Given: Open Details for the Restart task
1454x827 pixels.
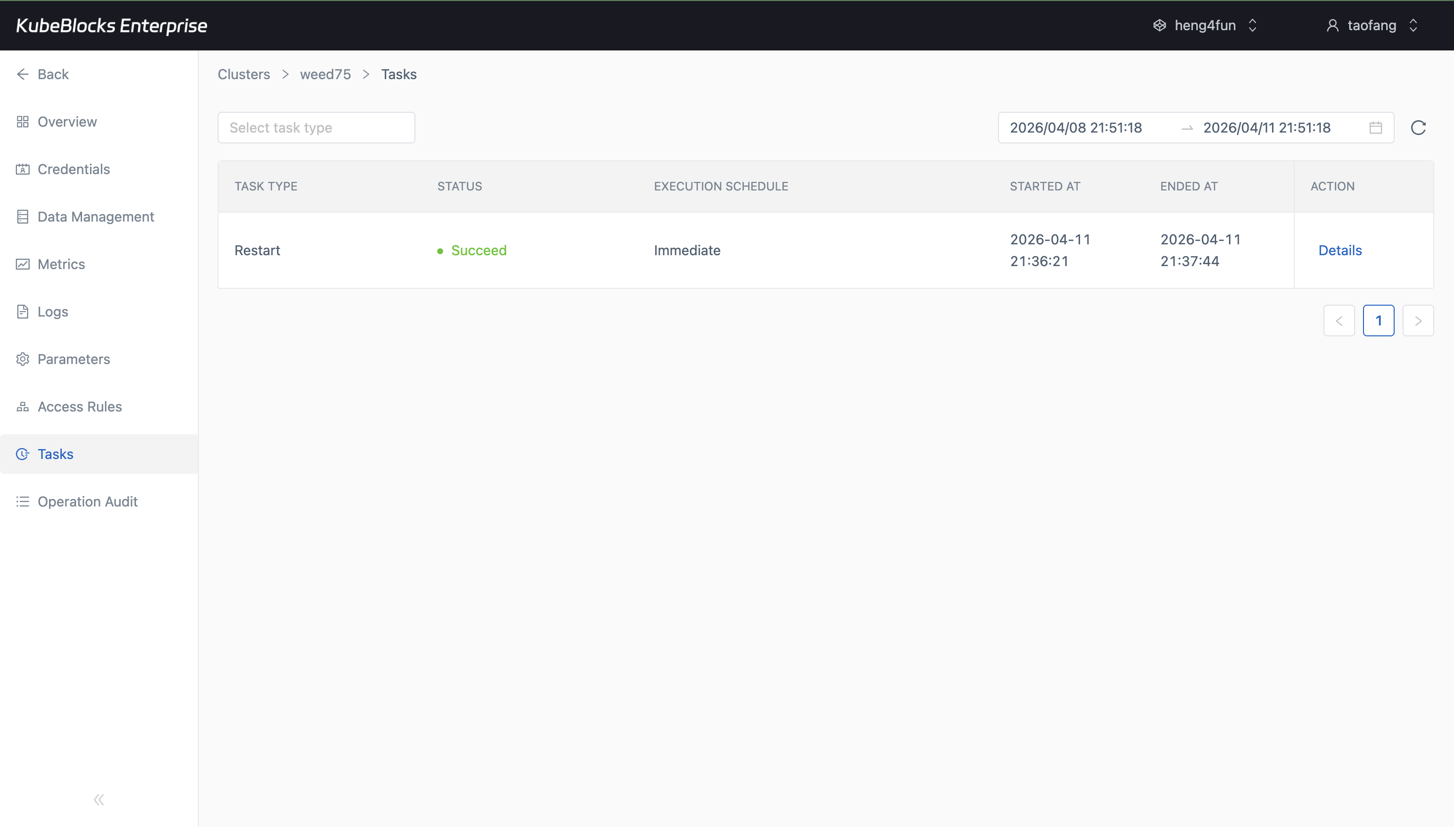Looking at the screenshot, I should pos(1339,250).
